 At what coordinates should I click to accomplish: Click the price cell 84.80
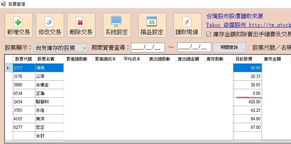click(x=247, y=119)
